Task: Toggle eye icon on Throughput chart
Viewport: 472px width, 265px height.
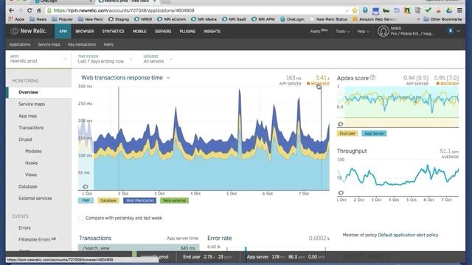Action: (x=341, y=193)
